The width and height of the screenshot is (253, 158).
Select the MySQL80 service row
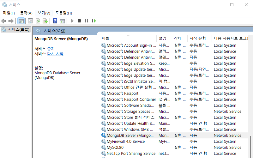[174, 147]
